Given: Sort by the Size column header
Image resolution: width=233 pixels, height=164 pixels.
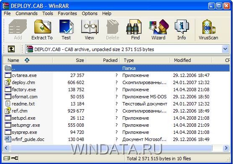Looking at the screenshot, I should 70,60.
